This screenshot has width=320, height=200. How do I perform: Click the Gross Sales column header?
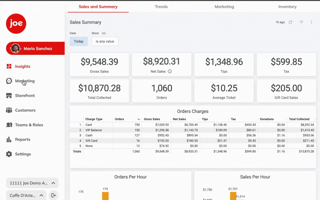point(152,119)
